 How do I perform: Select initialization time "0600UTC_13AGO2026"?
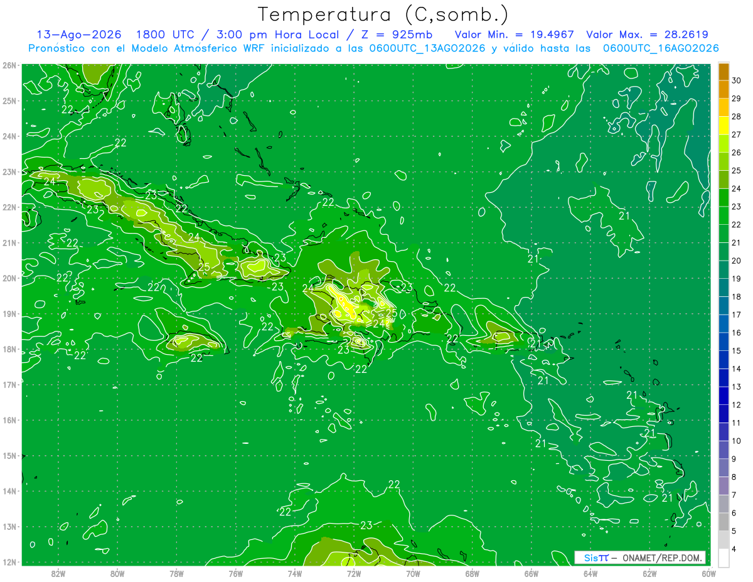(x=429, y=48)
